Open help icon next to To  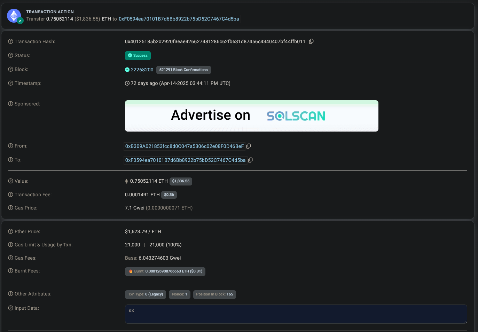(x=10, y=160)
